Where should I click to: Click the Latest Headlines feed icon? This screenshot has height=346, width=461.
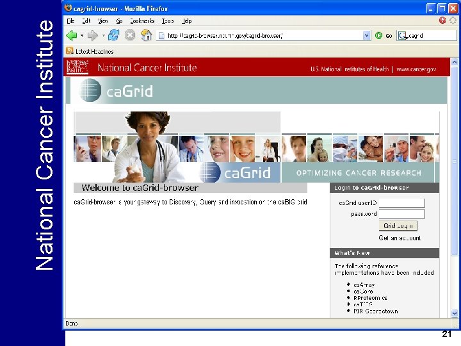pyautogui.click(x=70, y=51)
